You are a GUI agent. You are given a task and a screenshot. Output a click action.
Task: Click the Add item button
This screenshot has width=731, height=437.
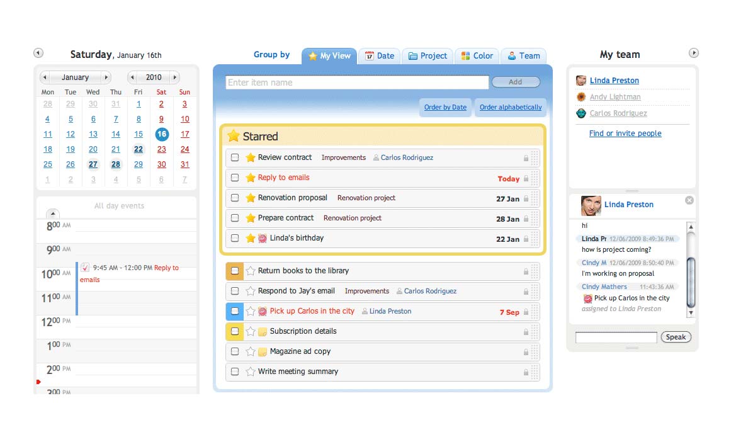click(516, 82)
